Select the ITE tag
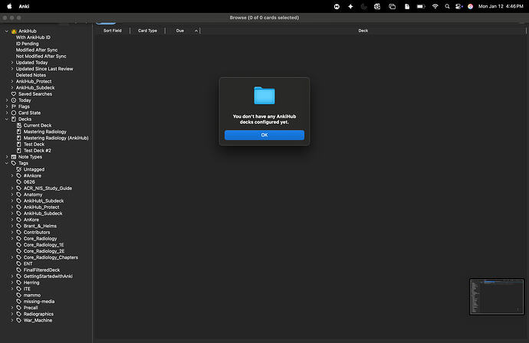 point(27,289)
